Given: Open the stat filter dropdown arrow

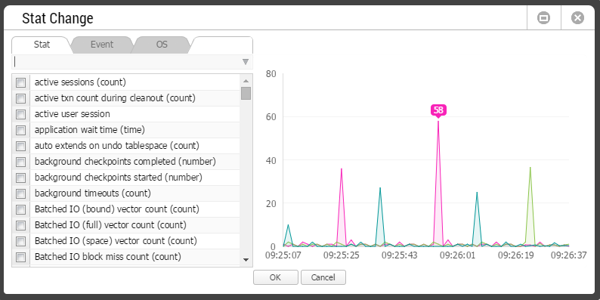Looking at the screenshot, I should click(246, 62).
